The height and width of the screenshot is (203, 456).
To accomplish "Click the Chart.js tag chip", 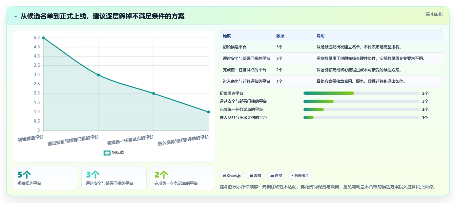I will click(232, 176).
